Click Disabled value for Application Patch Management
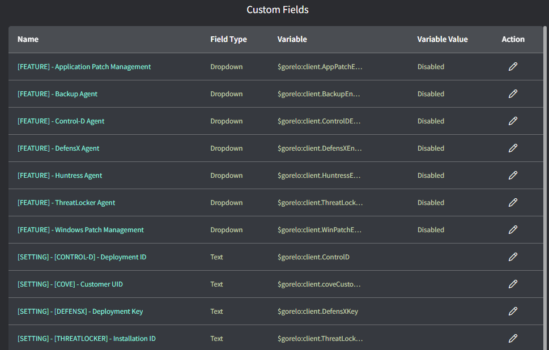 (x=431, y=67)
